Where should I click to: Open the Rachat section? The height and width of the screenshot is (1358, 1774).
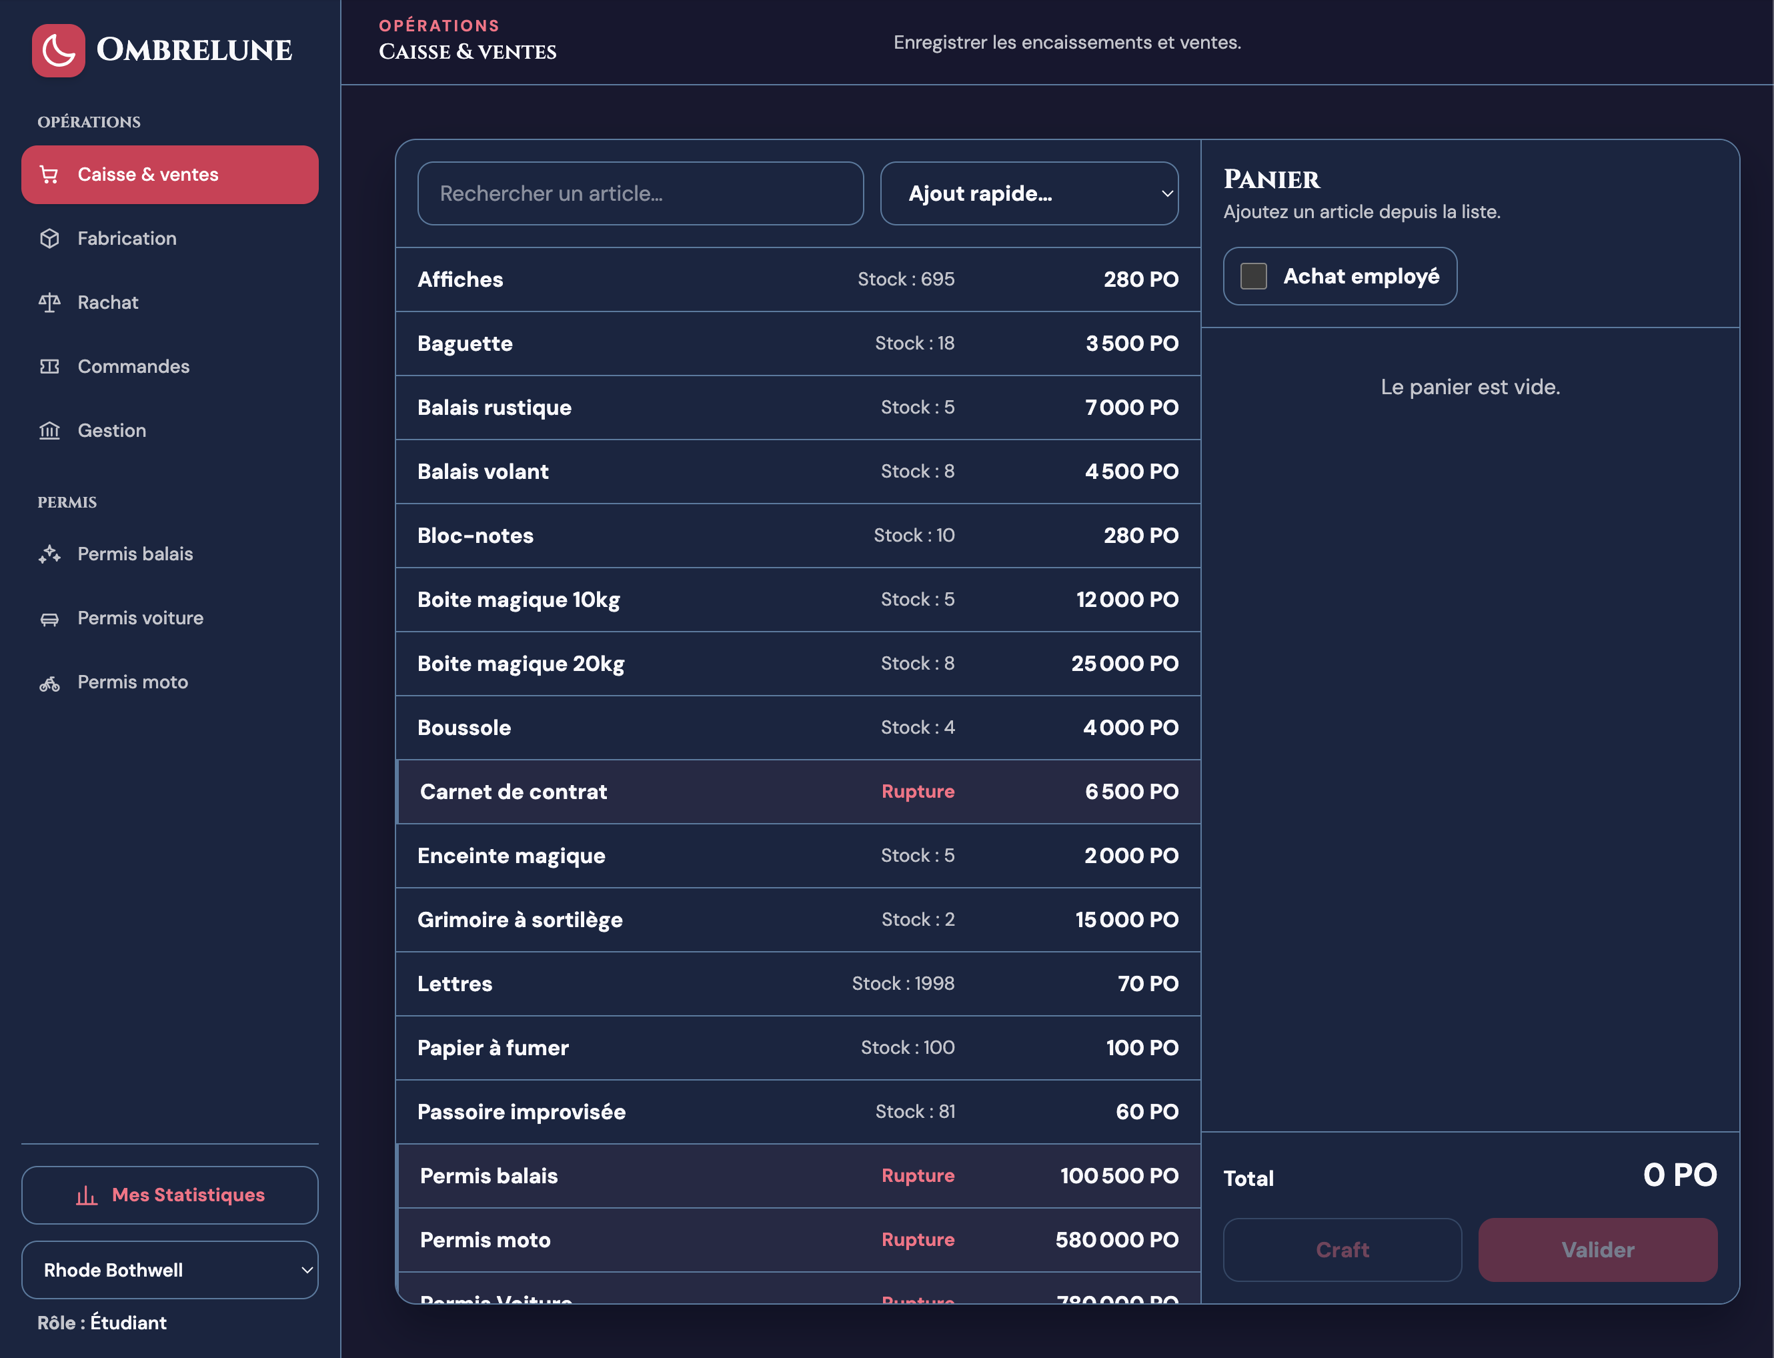[169, 302]
